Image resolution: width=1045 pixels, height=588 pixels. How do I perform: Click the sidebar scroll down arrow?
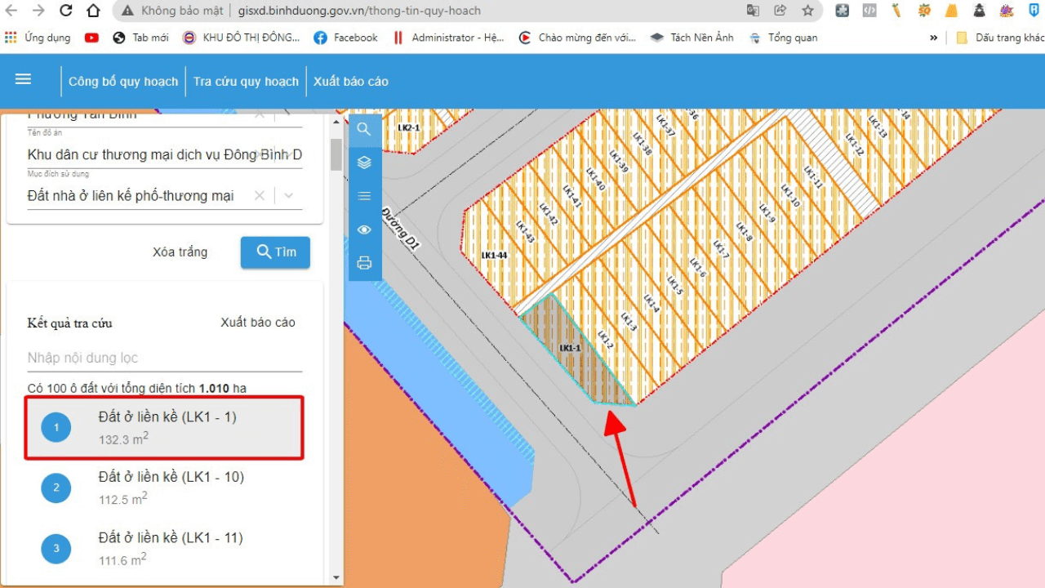pyautogui.click(x=336, y=577)
